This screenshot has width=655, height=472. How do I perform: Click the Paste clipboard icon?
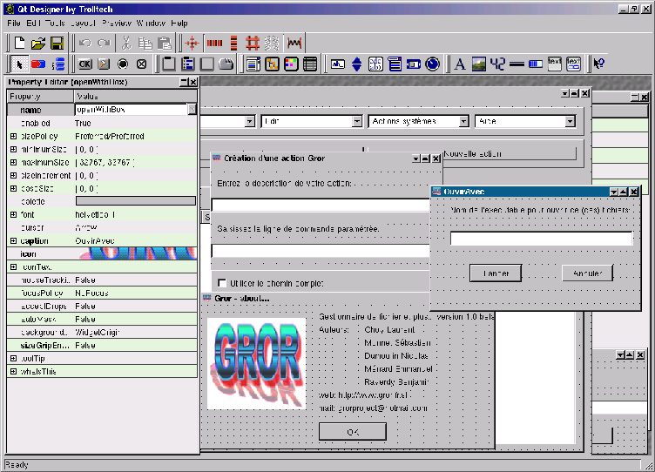164,43
